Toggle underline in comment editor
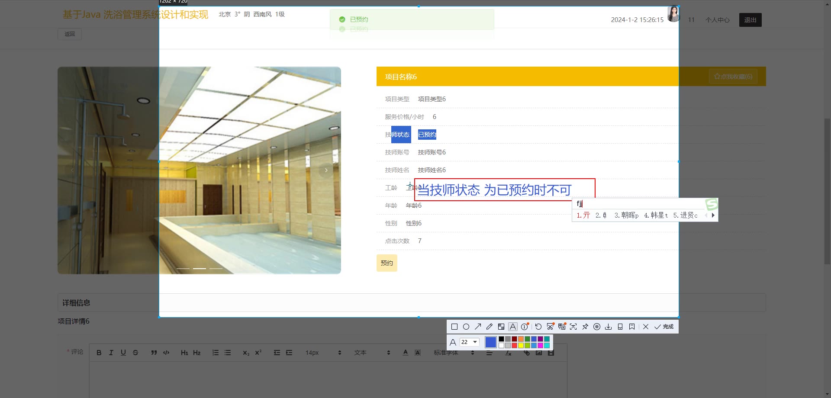This screenshot has width=831, height=398. tap(123, 353)
